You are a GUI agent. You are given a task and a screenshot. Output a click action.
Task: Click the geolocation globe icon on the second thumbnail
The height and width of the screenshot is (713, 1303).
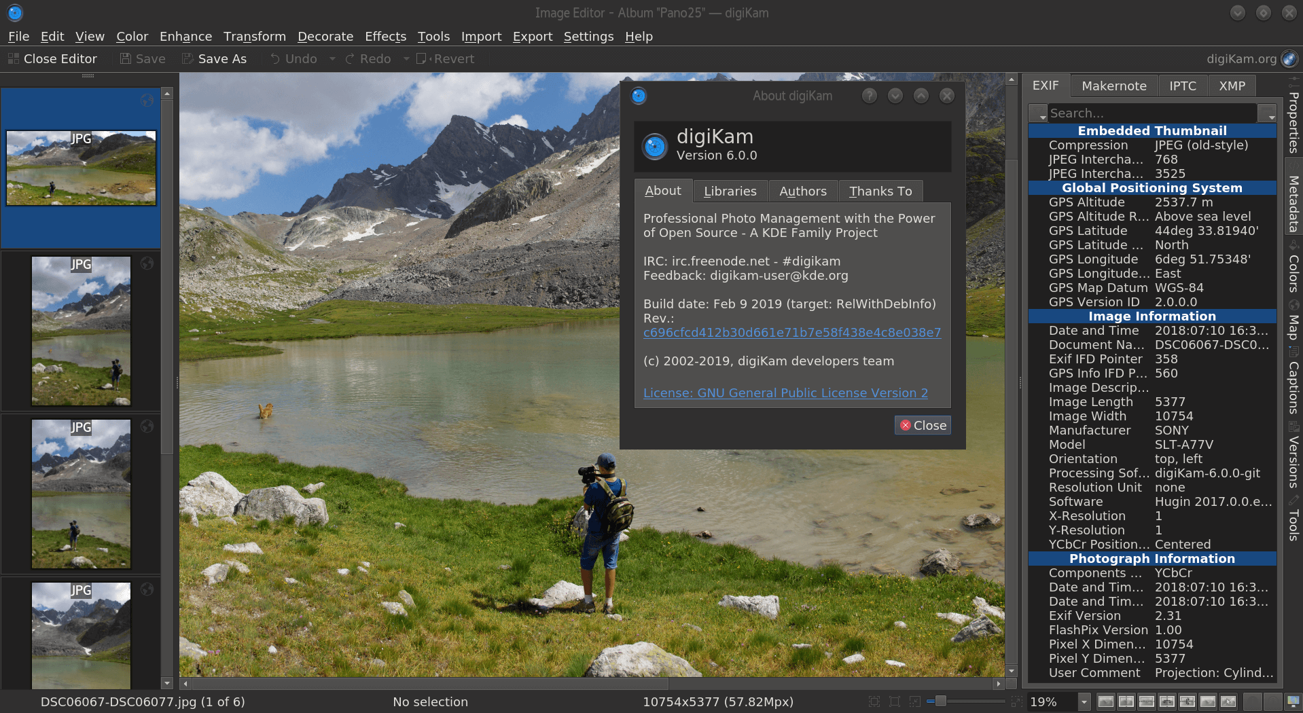click(x=147, y=263)
